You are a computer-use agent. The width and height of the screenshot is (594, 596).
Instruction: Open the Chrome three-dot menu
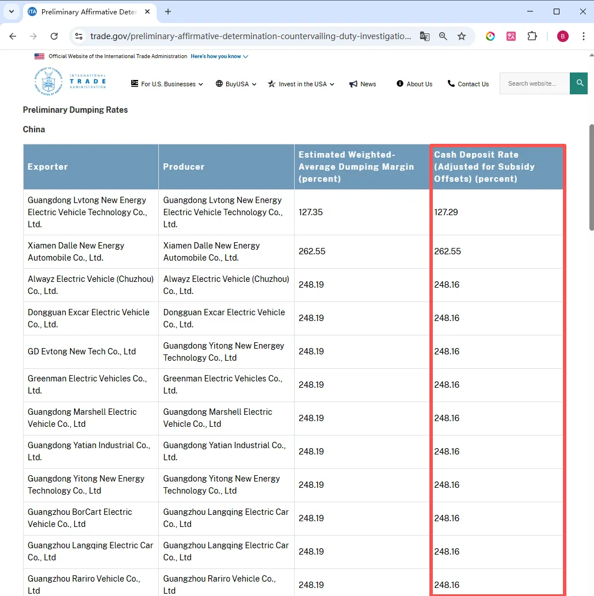coord(584,36)
